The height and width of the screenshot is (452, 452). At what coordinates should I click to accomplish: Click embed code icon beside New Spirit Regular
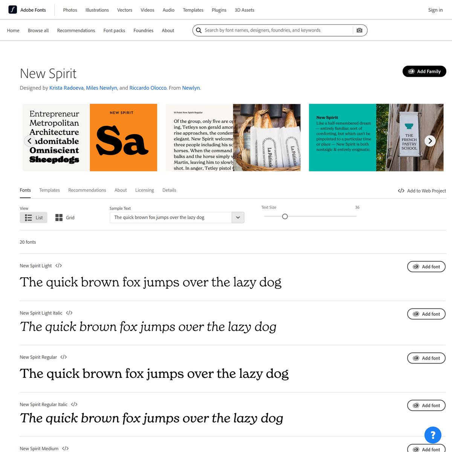(64, 357)
